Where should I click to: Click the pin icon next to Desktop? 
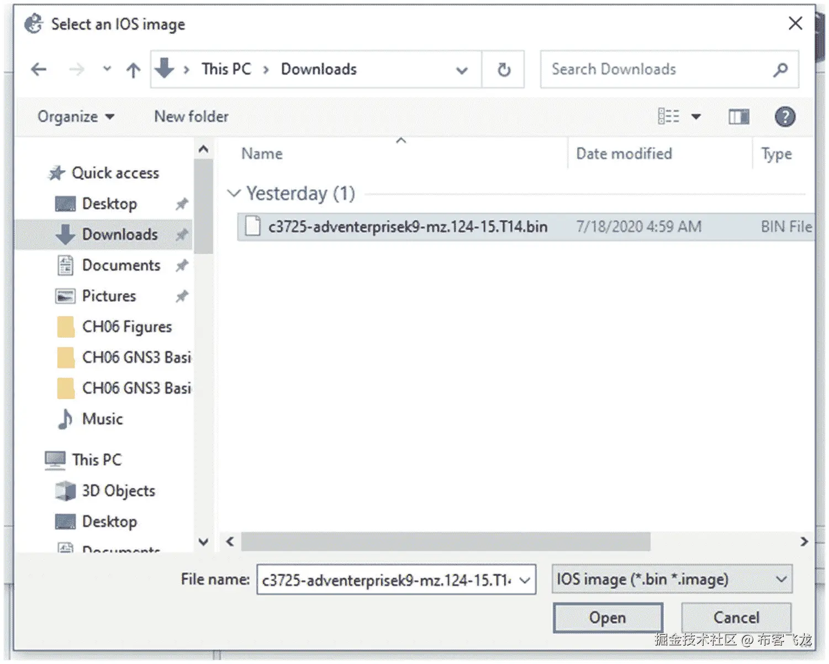[182, 204]
